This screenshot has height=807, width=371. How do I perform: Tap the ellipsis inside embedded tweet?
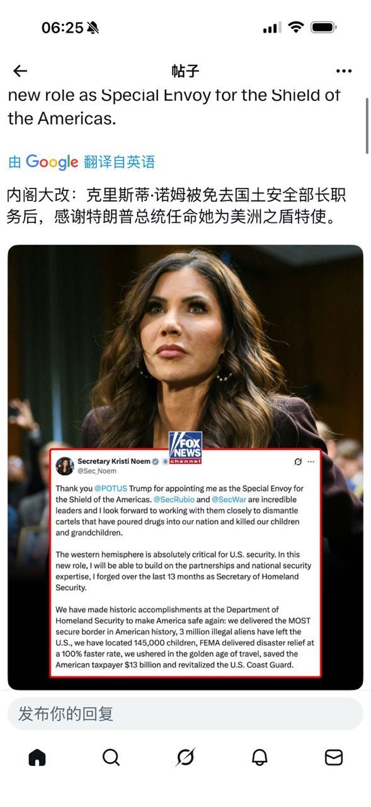pyautogui.click(x=311, y=462)
